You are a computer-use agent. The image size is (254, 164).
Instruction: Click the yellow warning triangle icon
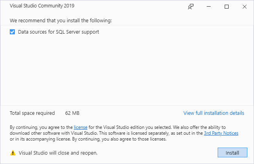coord(13,153)
